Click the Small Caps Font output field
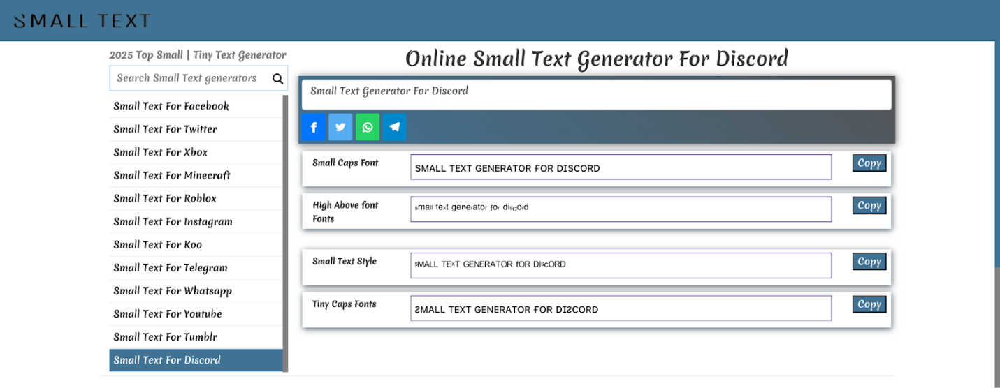Screen dimensions: 1000x388 621,167
